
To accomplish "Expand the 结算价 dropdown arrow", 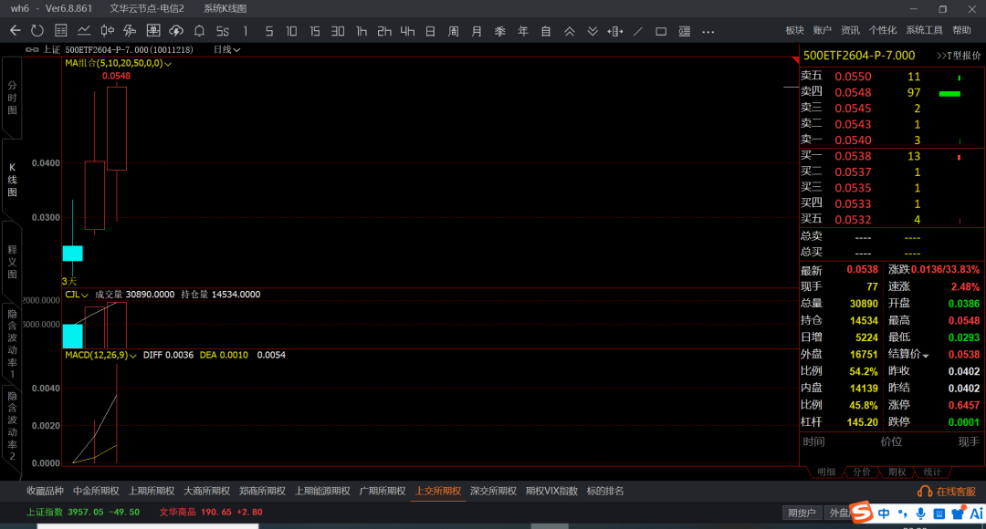I will (926, 356).
